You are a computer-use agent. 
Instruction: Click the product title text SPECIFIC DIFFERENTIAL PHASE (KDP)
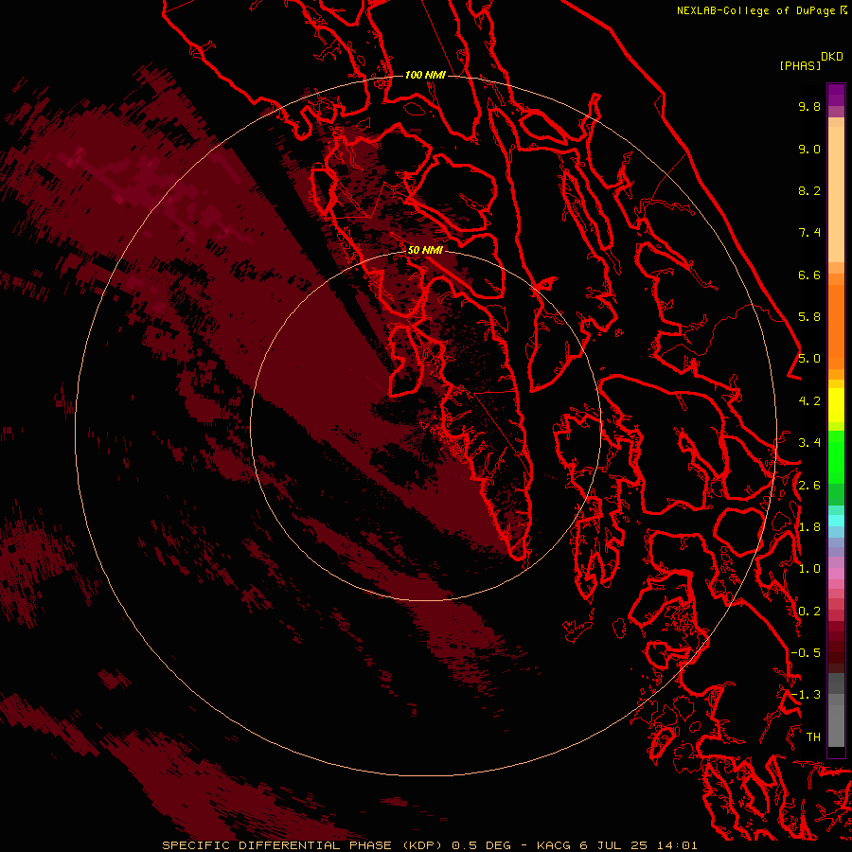(304, 845)
